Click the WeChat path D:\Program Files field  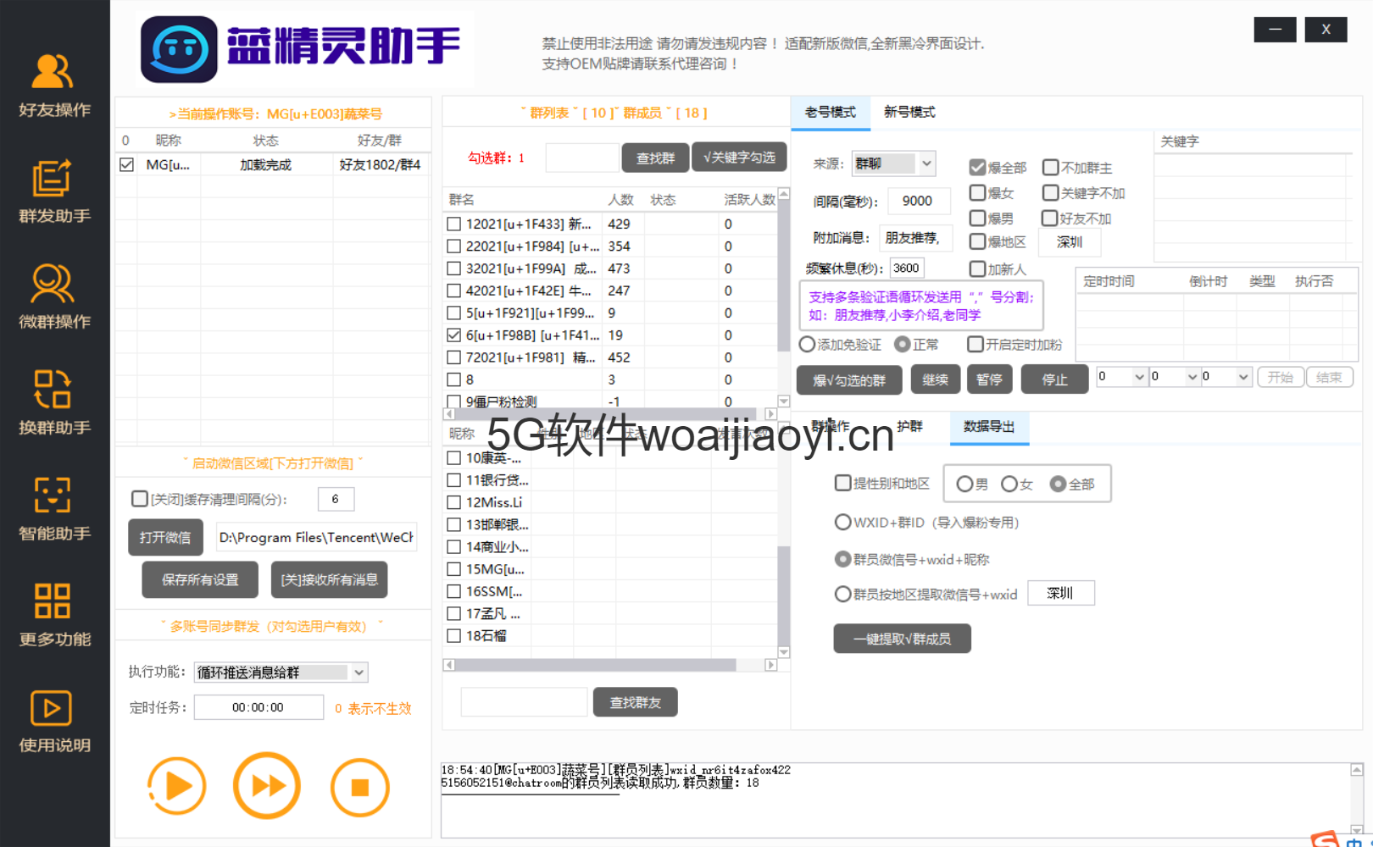[x=317, y=537]
